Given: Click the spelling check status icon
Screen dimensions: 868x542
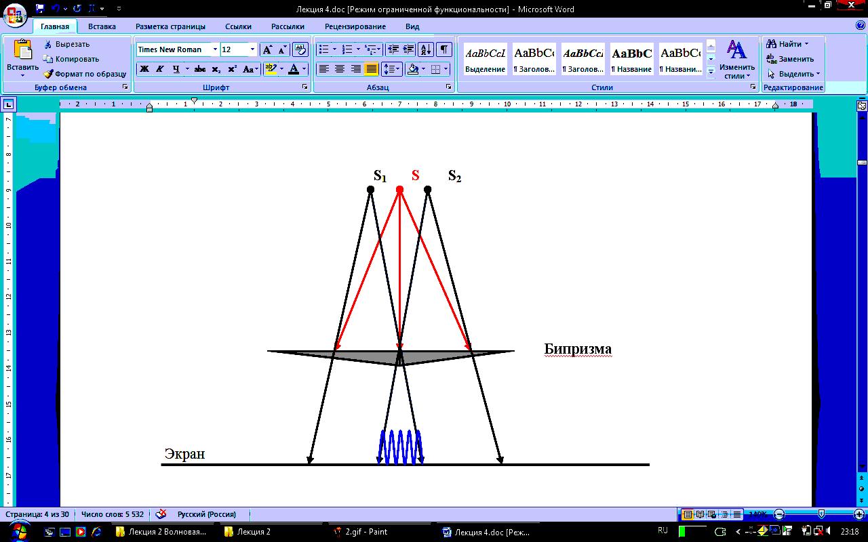Looking at the screenshot, I should [161, 514].
